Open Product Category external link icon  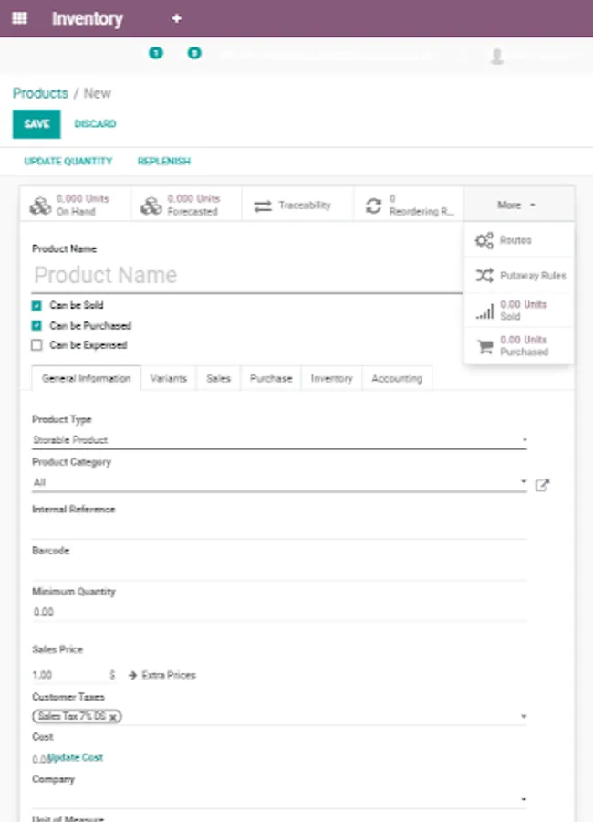click(x=543, y=485)
